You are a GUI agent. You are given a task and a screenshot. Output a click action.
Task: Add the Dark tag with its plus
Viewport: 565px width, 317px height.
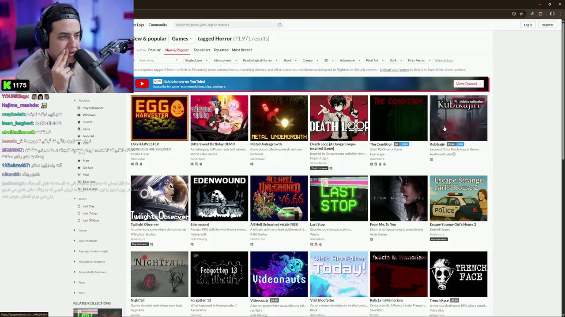coord(401,60)
